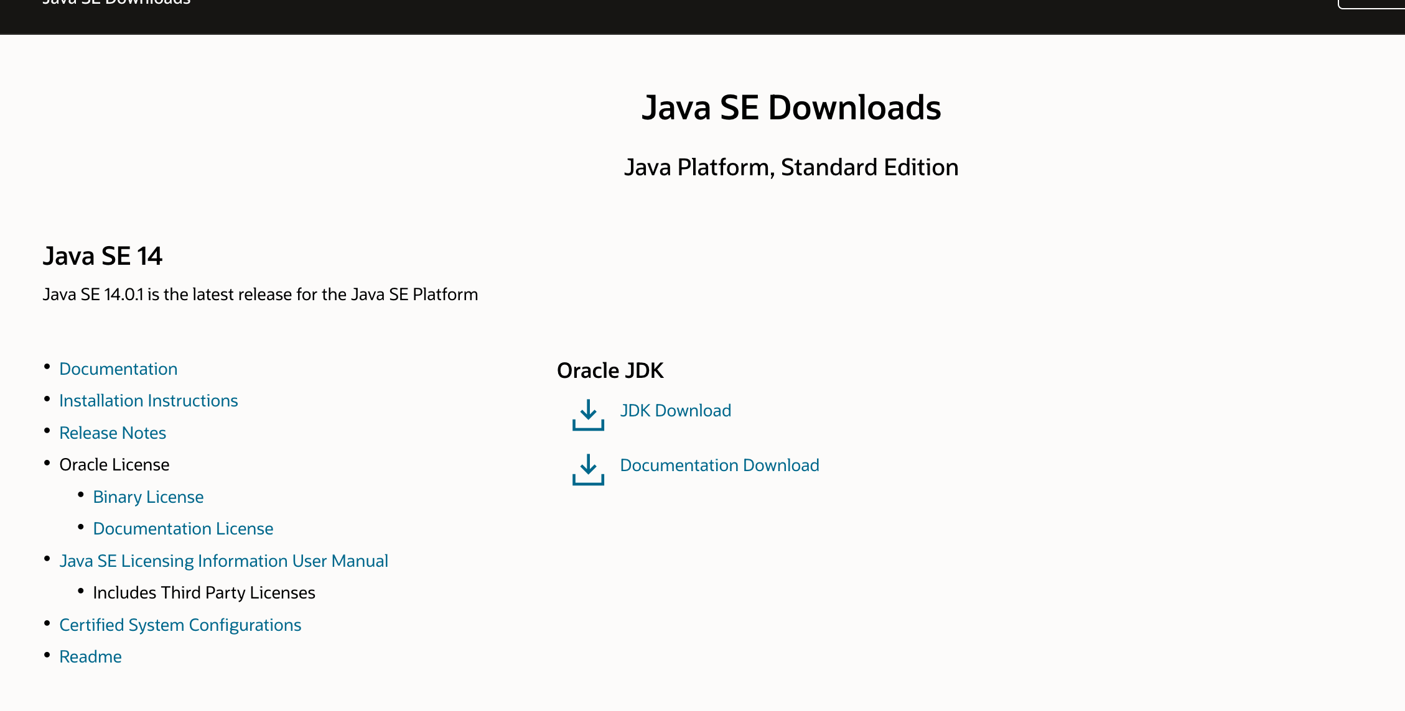Open the Readme link

[x=90, y=657]
